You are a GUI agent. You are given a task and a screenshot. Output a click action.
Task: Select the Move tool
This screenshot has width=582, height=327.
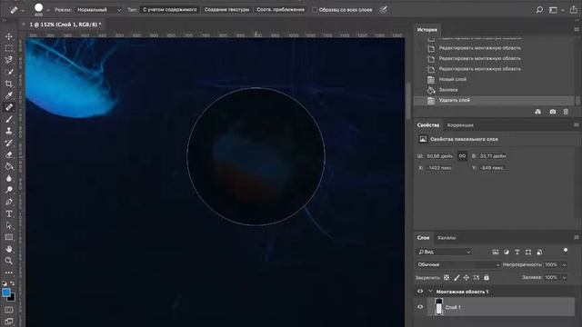[x=9, y=36]
